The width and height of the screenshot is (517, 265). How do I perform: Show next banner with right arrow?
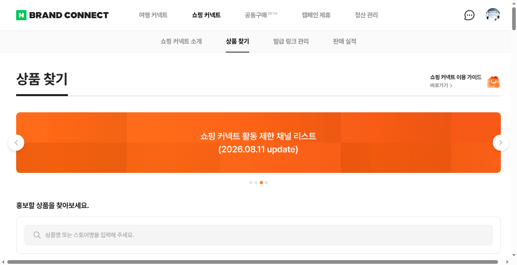tap(501, 143)
